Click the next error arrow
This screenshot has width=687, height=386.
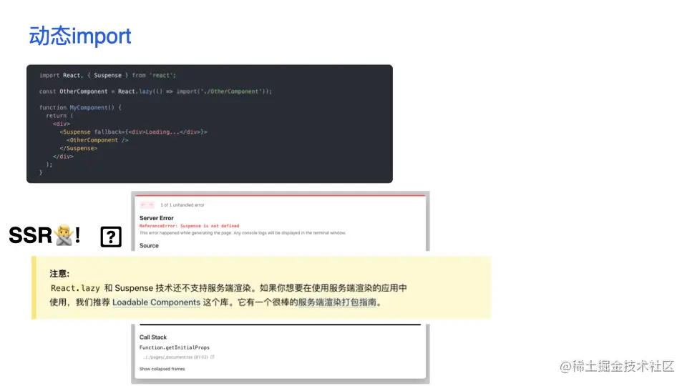pyautogui.click(x=151, y=205)
